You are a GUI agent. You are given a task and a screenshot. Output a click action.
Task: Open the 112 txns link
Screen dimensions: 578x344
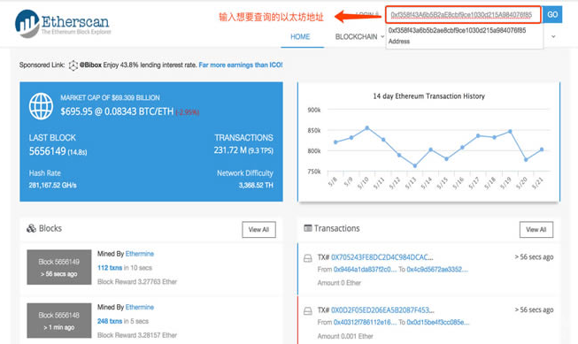coord(110,268)
